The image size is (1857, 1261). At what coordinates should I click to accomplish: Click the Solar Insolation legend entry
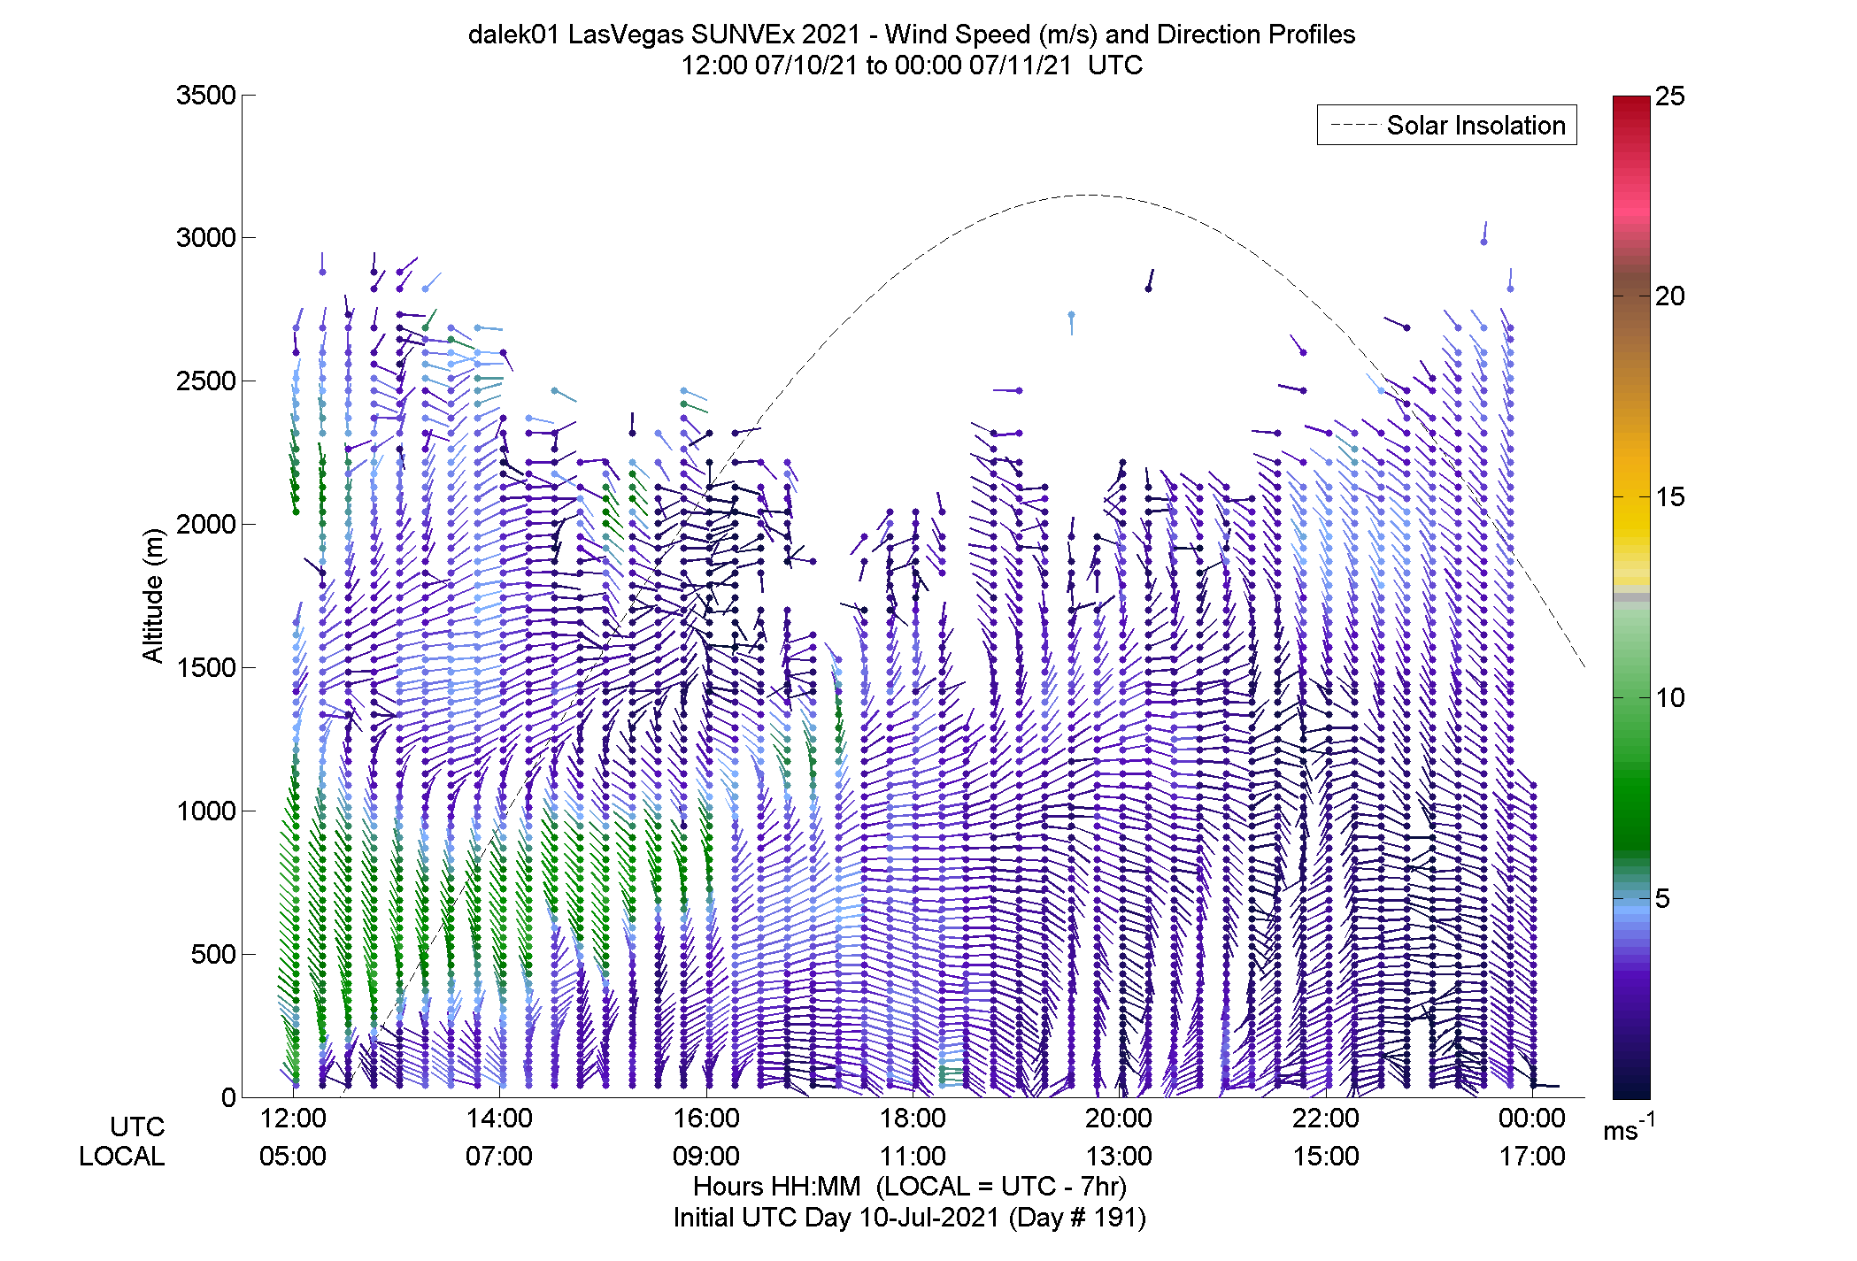coord(1446,126)
